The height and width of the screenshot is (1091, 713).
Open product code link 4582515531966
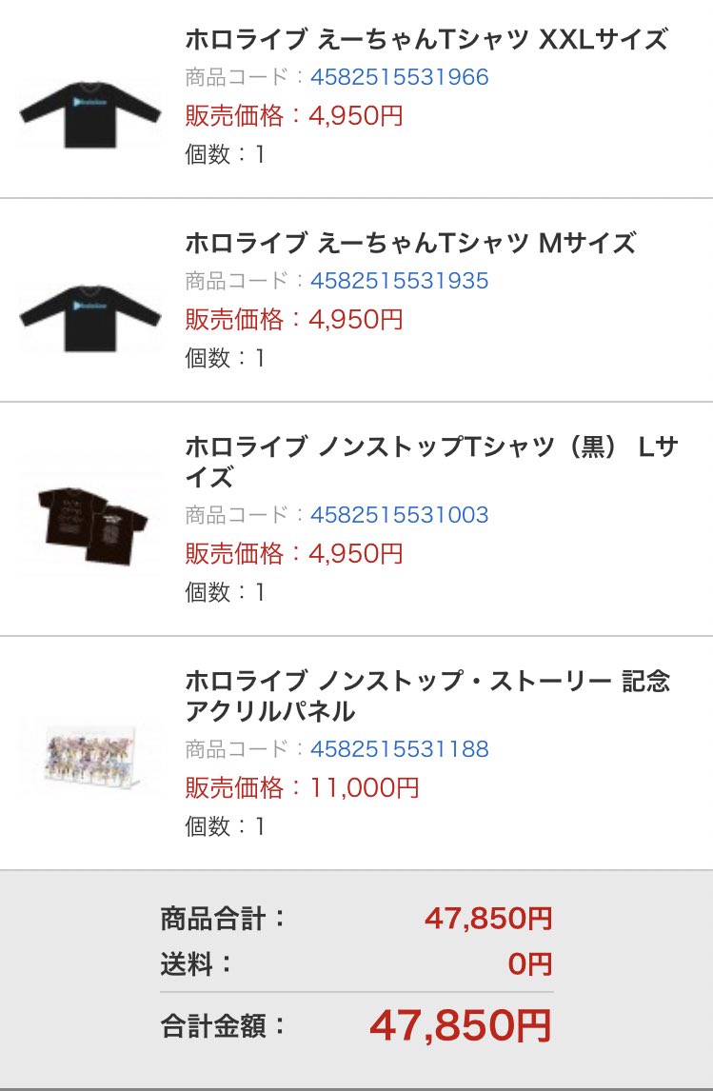pos(400,78)
